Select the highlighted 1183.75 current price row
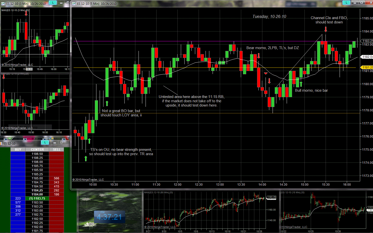Viewport: 373px width, 233px height. pos(37,198)
